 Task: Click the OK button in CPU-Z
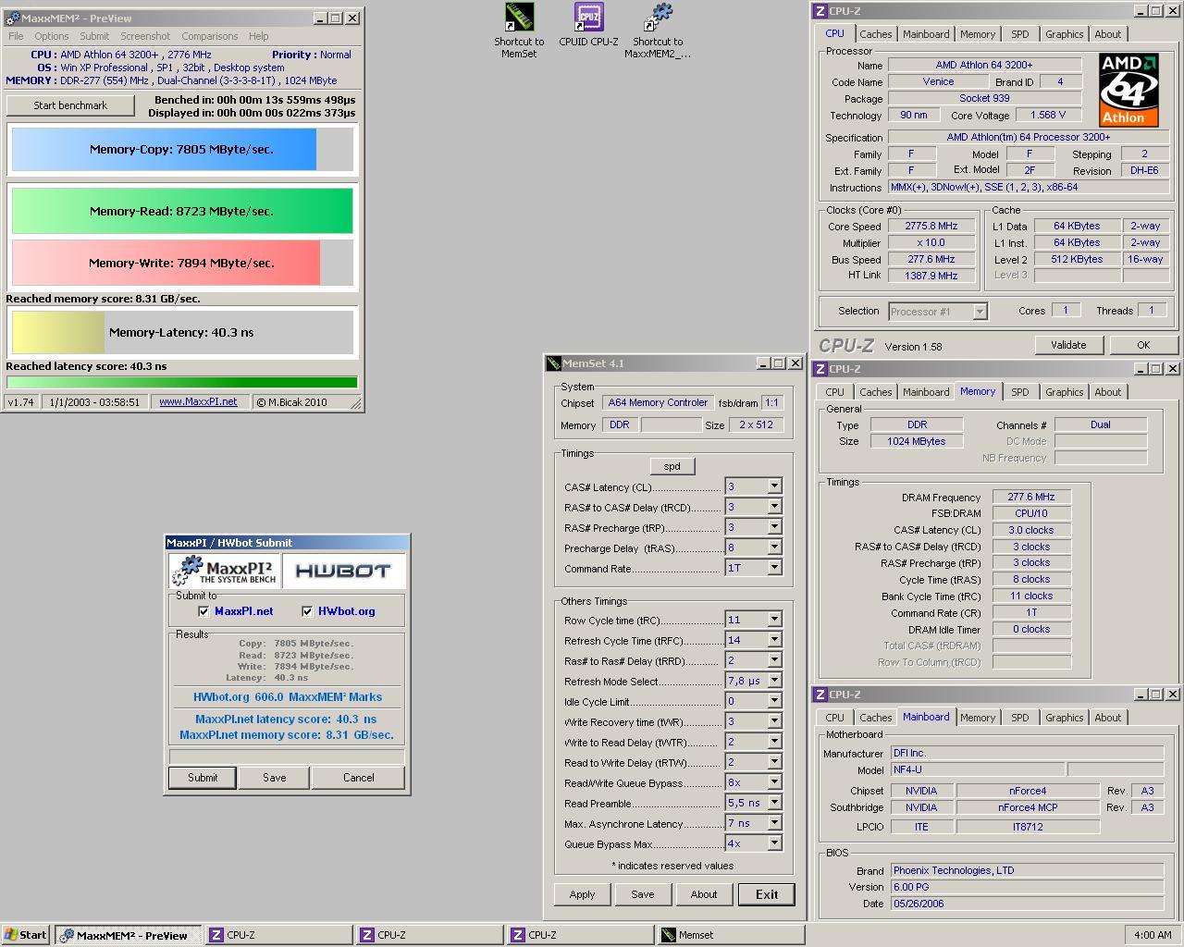pyautogui.click(x=1143, y=345)
